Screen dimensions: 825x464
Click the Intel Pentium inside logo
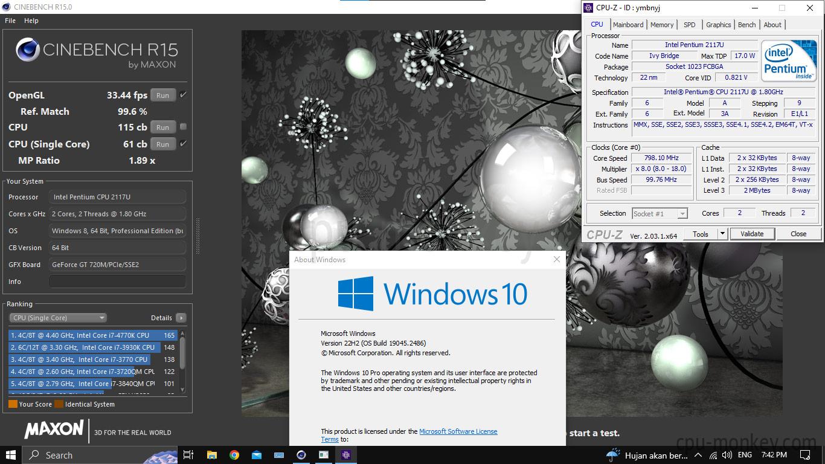(788, 60)
